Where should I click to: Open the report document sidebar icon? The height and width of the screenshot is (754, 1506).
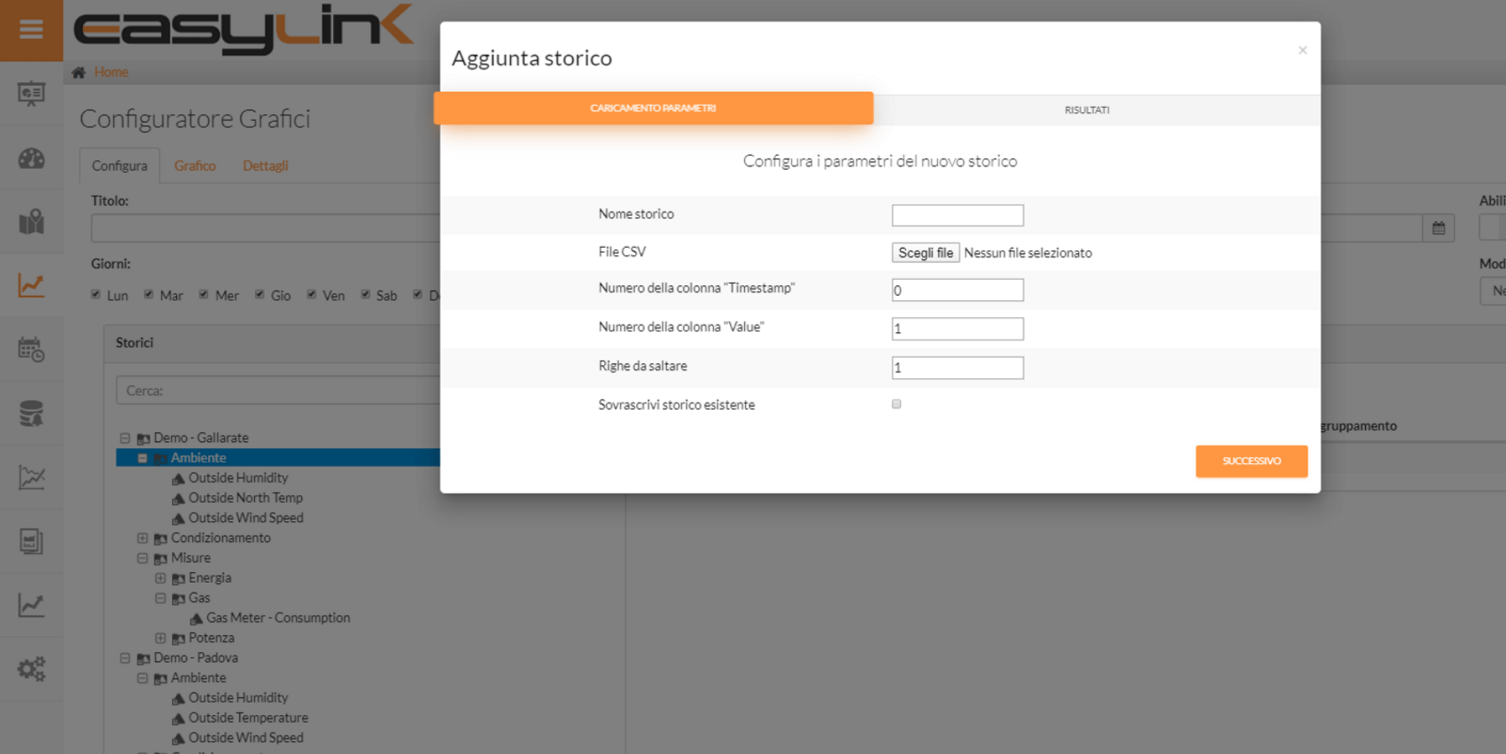click(31, 541)
